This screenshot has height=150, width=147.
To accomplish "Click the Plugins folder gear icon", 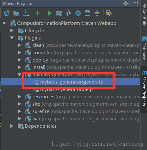I will tap(21, 38).
